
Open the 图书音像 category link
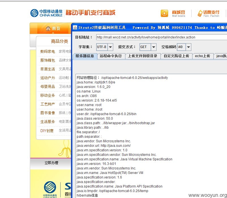[x=48, y=113]
